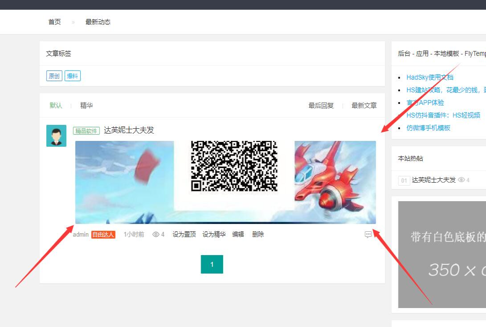Image resolution: width=486 pixels, height=327 pixels.
Task: Click the post view count eye icon
Action: click(x=156, y=235)
